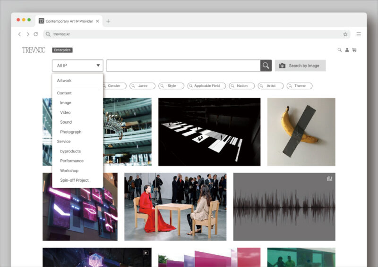Open the sound waveform thumbnail
Screen dimensions: 378x267
284,207
